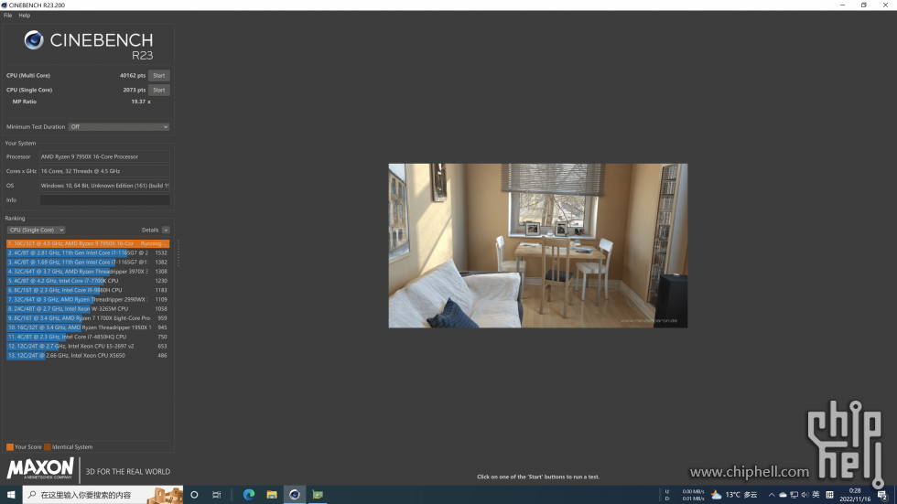Select ranking row 10 Threadripper 1950X

88,327
